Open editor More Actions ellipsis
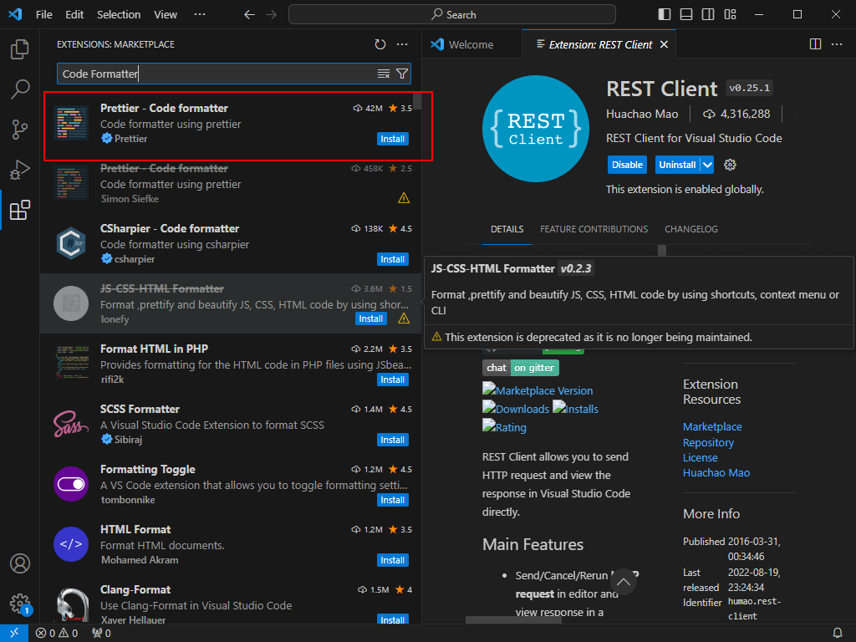 [837, 44]
